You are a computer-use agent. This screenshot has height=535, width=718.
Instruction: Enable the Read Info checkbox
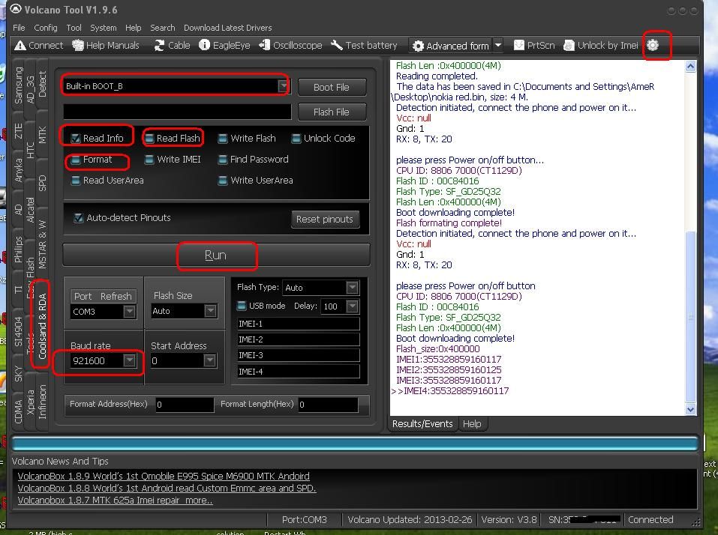(76, 138)
